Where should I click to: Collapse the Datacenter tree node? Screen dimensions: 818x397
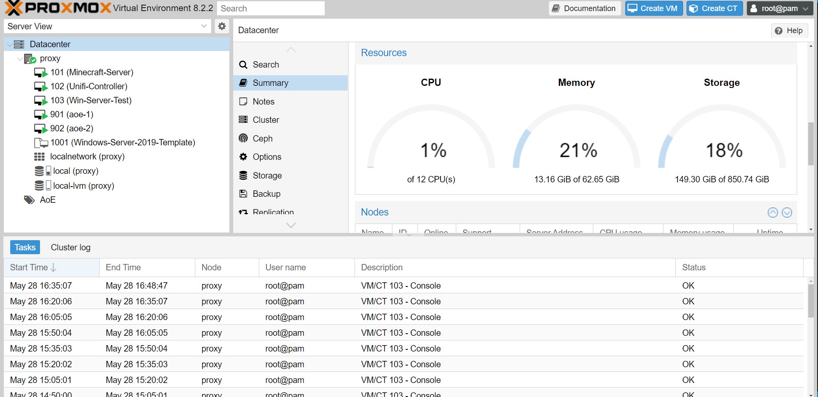[x=9, y=45]
